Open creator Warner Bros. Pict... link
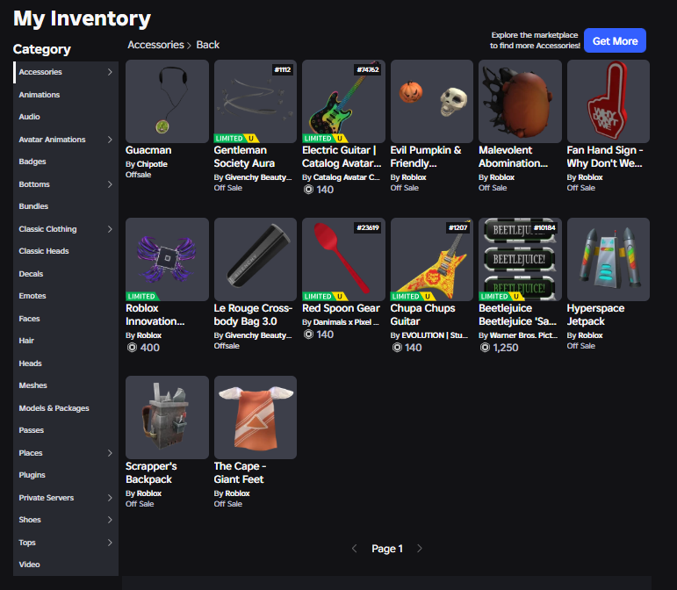This screenshot has height=590, width=677. [523, 335]
